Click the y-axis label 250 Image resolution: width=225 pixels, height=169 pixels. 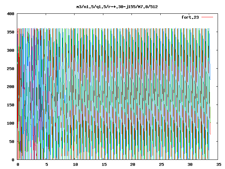point(11,69)
